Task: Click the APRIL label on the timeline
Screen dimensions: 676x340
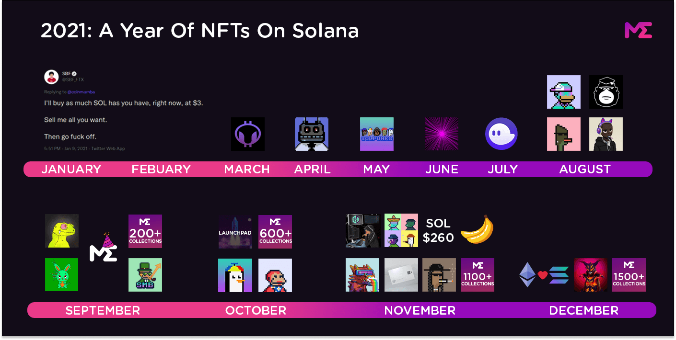Action: tap(312, 169)
